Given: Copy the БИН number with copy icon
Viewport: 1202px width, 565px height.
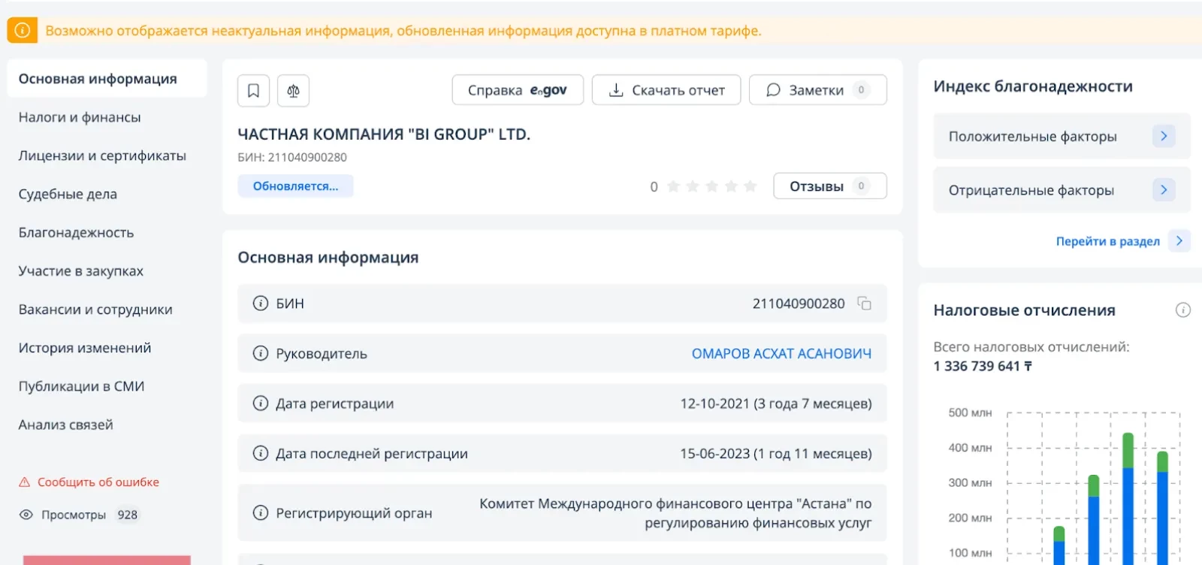Looking at the screenshot, I should tap(865, 304).
